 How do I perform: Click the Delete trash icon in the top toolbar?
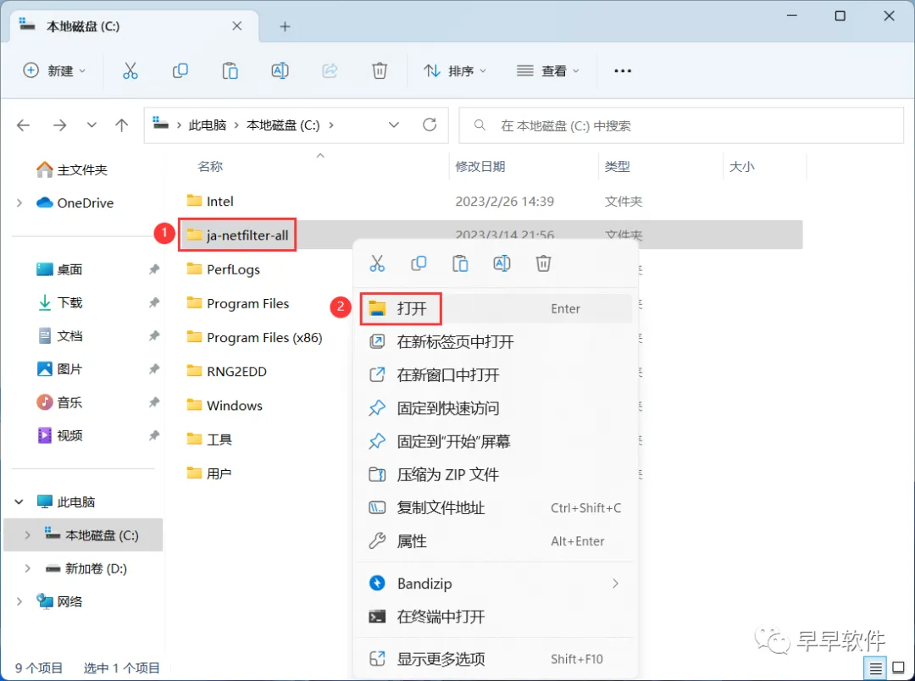pos(380,71)
